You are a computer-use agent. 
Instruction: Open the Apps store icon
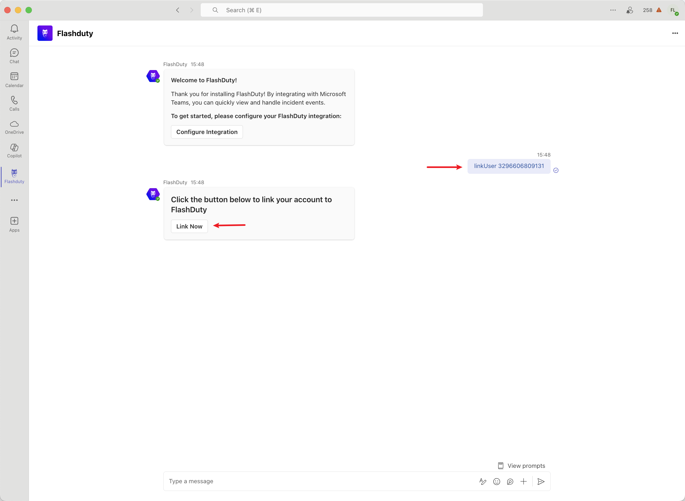point(14,224)
